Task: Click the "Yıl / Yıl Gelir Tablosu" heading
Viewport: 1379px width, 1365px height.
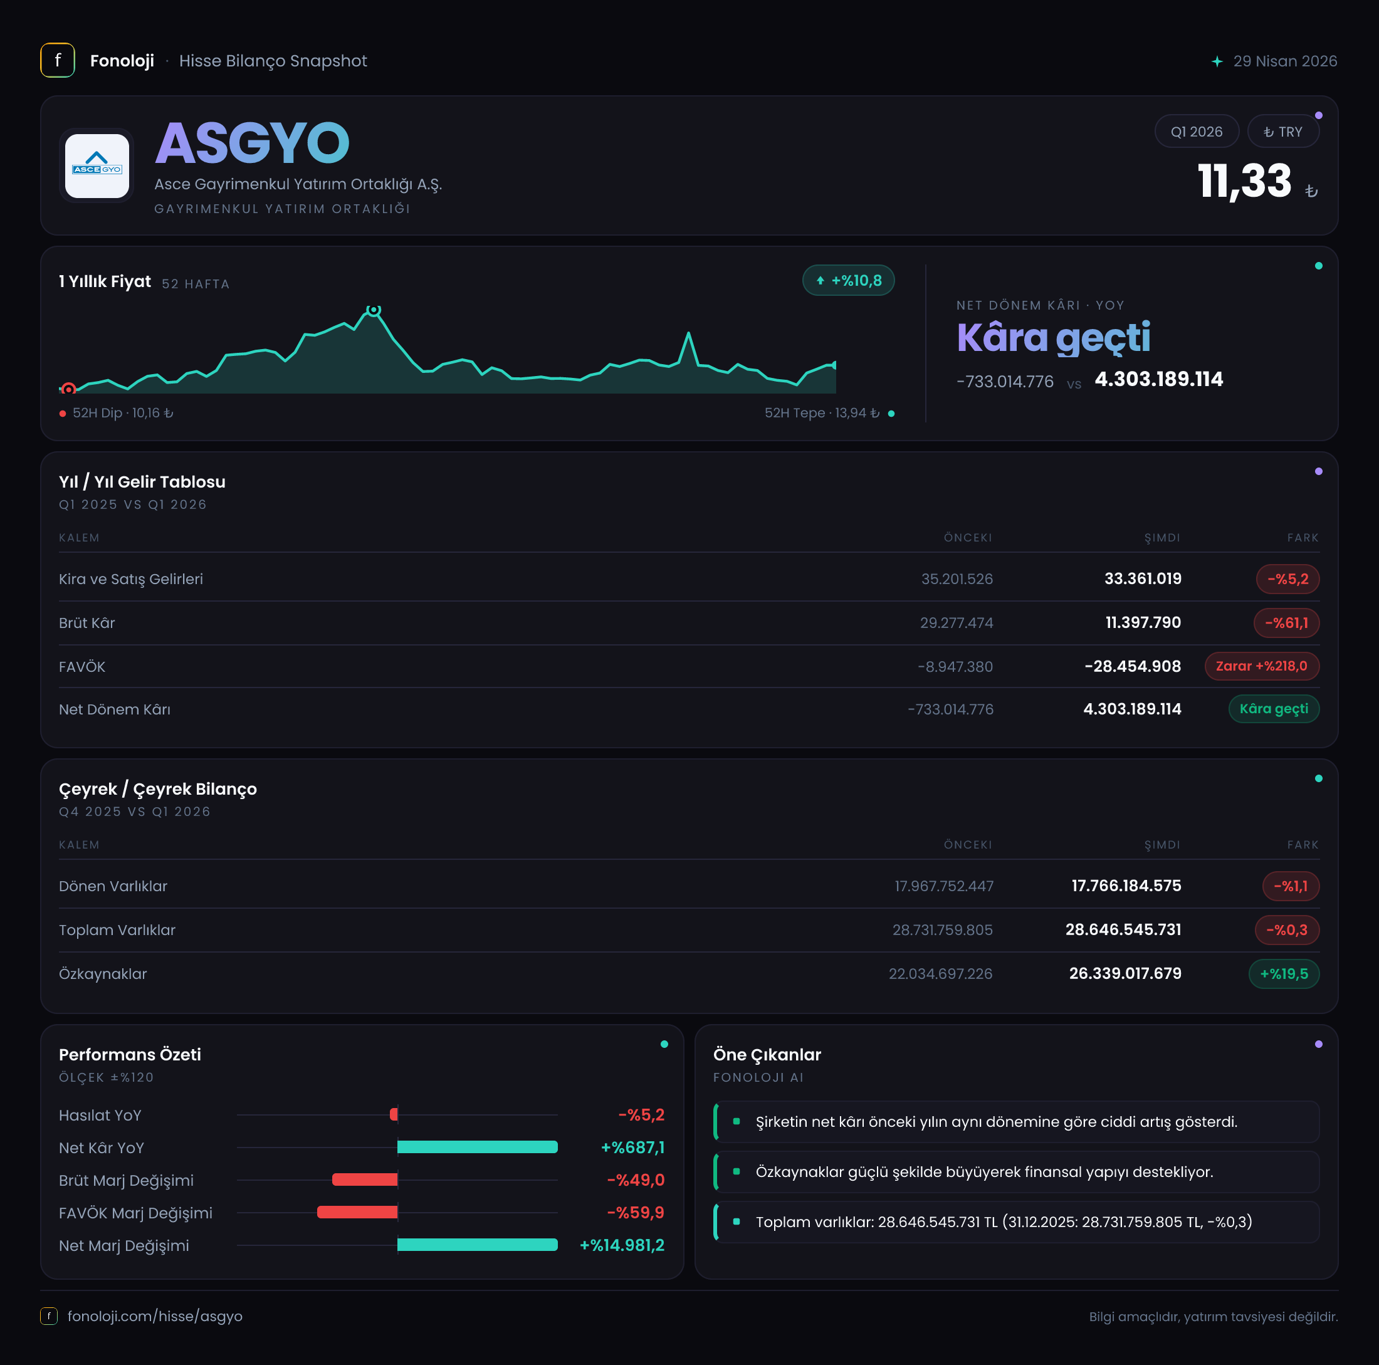Action: [x=142, y=482]
